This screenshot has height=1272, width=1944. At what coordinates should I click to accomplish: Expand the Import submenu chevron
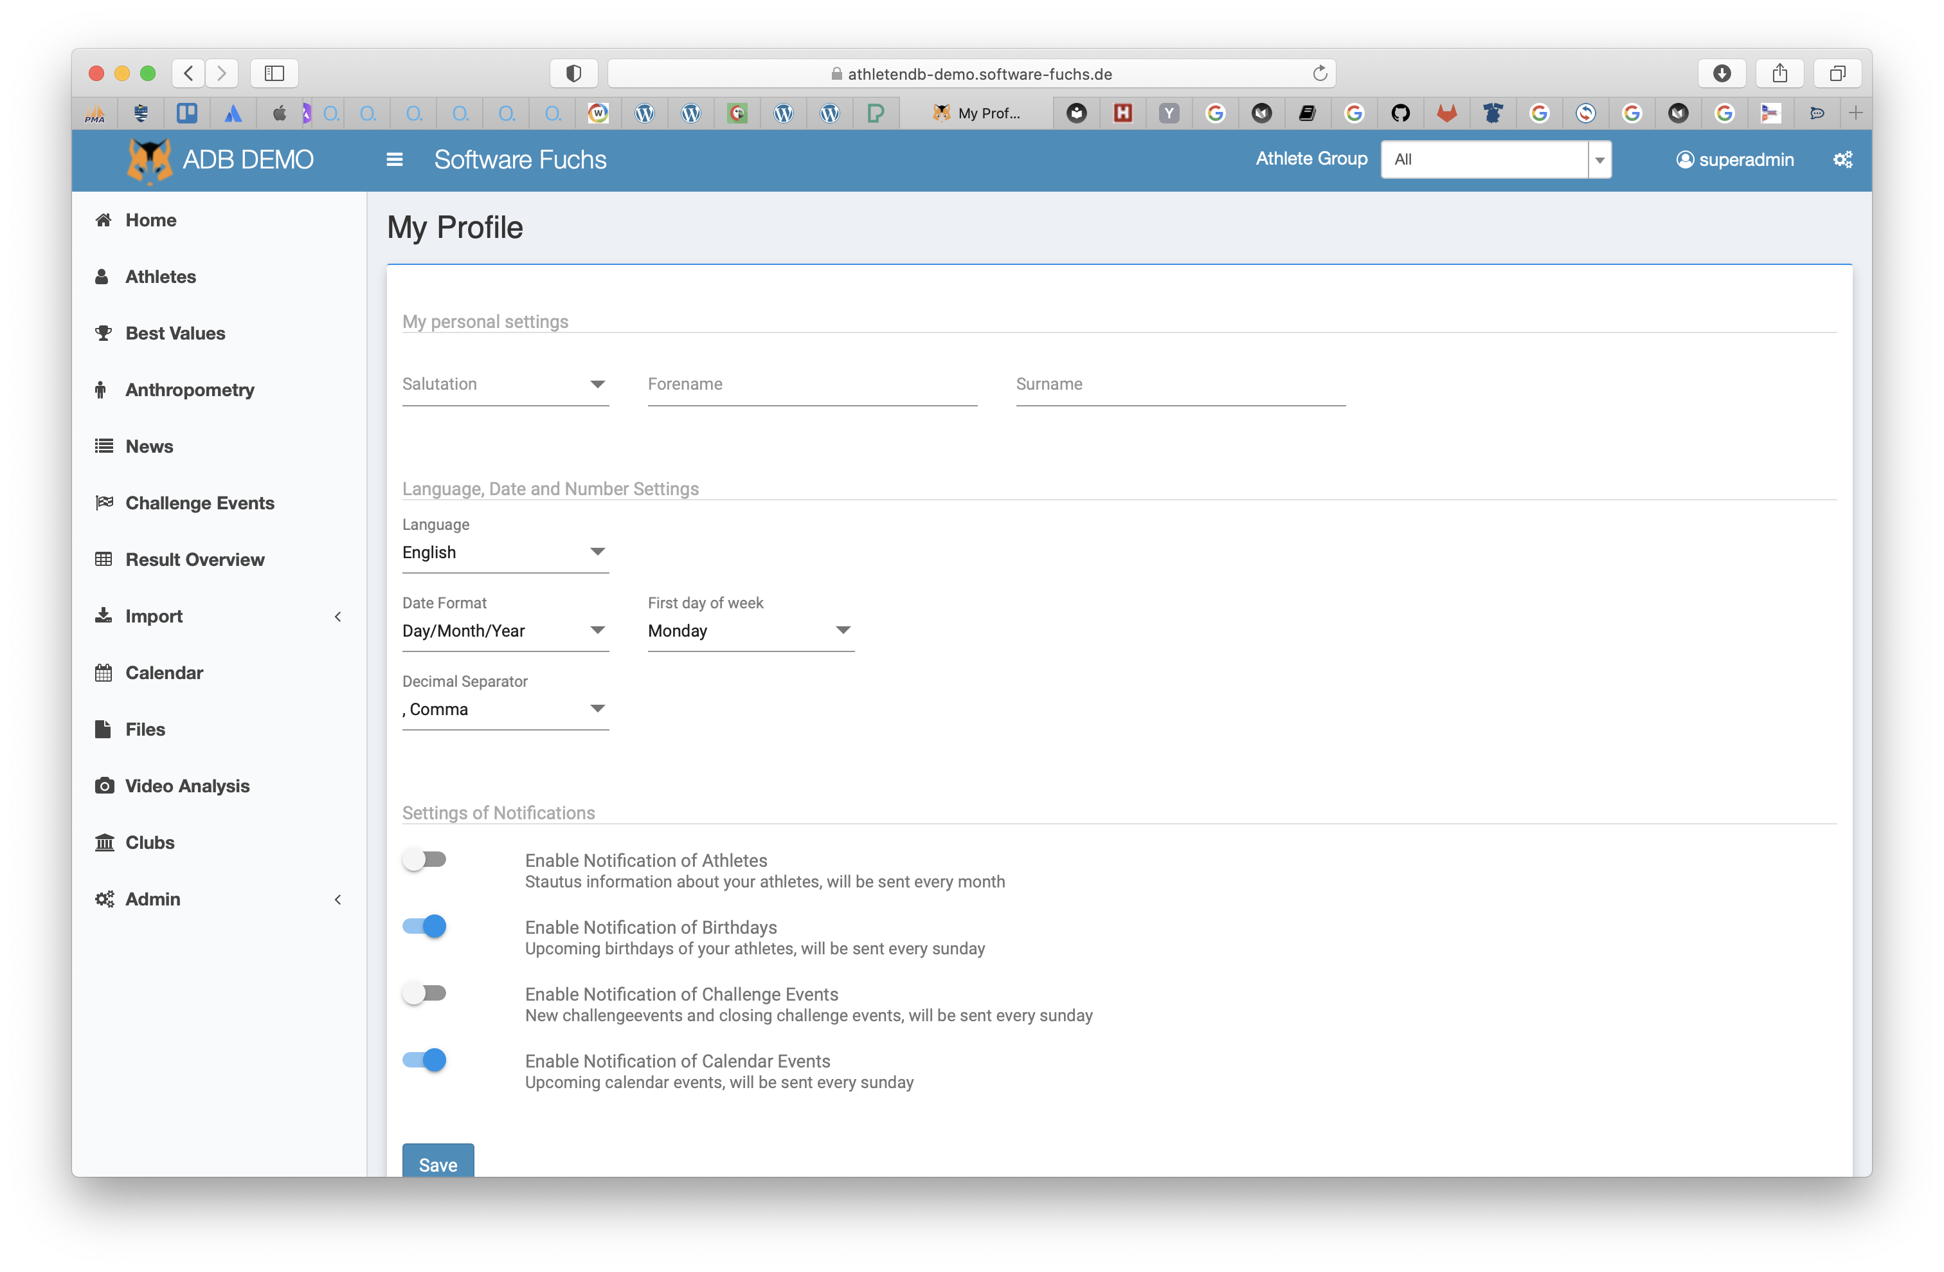pos(337,616)
